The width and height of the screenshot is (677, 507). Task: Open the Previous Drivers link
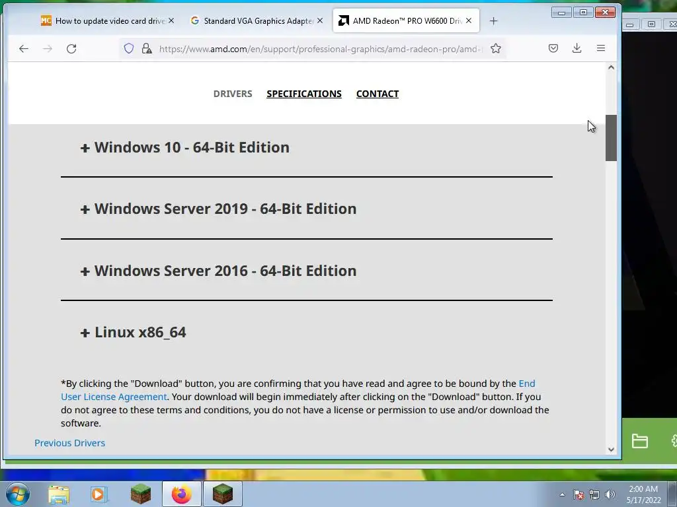click(70, 443)
